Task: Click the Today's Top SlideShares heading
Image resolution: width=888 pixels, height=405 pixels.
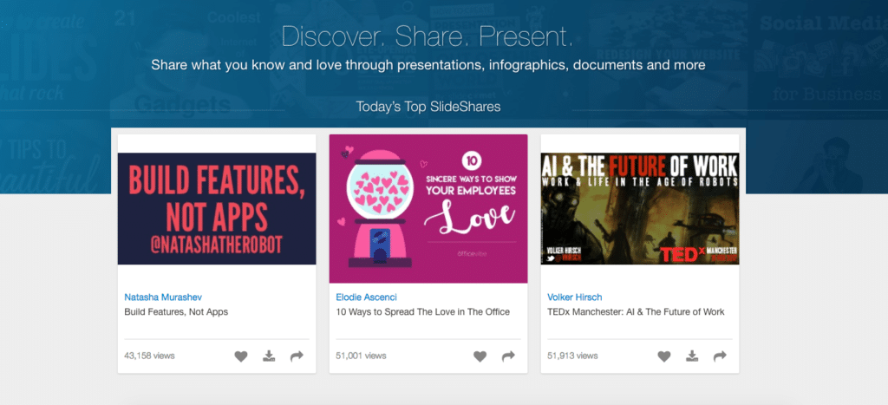Action: point(428,107)
